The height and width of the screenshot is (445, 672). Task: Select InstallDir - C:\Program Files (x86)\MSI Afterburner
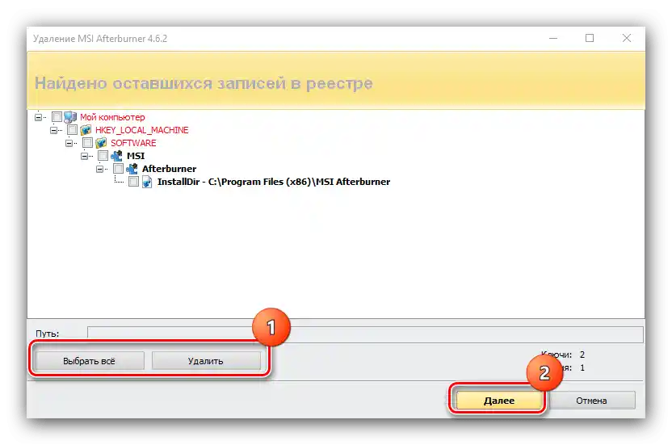pos(274,182)
